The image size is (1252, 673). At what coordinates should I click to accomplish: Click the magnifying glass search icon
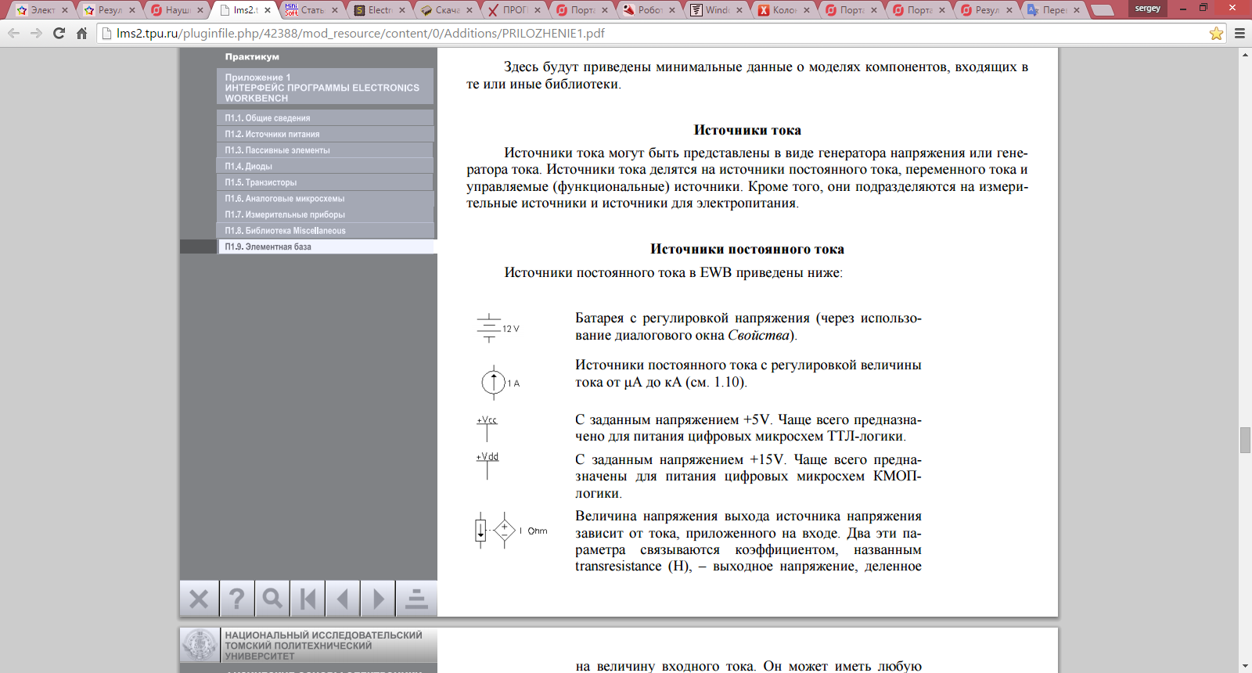(272, 599)
